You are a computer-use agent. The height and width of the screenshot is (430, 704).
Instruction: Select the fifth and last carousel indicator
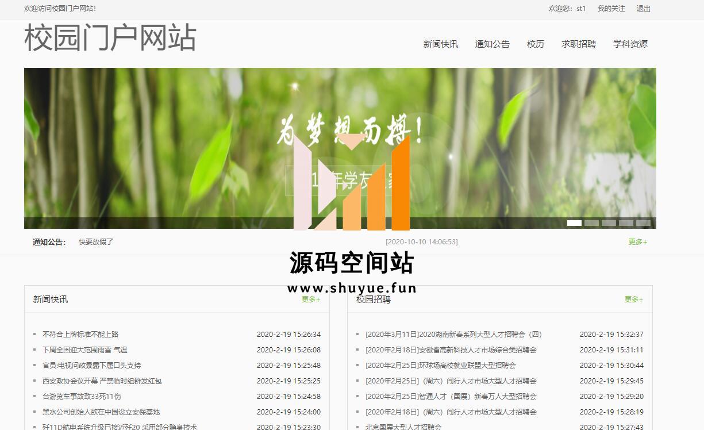click(x=643, y=223)
